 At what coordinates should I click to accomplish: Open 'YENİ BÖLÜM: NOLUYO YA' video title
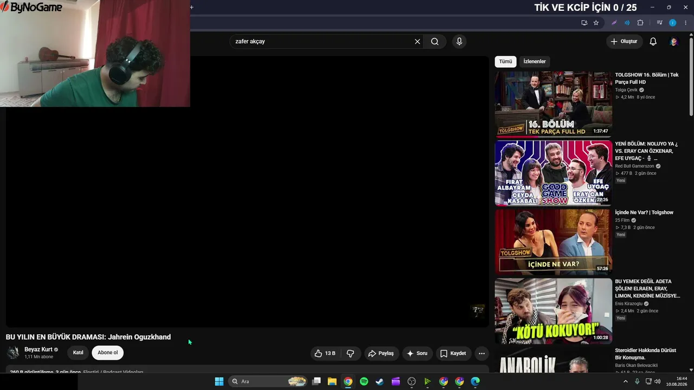tap(646, 151)
